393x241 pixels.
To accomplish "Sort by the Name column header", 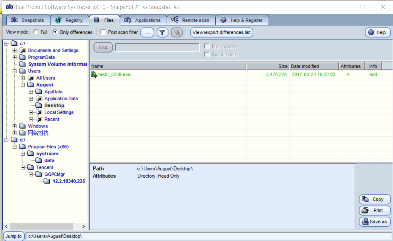I will [168, 66].
